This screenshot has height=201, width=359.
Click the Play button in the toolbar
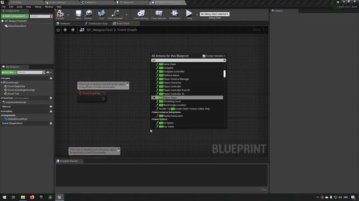(189, 13)
